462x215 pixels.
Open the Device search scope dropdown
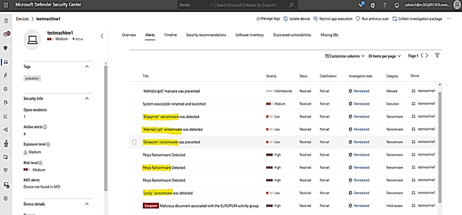click(x=196, y=5)
